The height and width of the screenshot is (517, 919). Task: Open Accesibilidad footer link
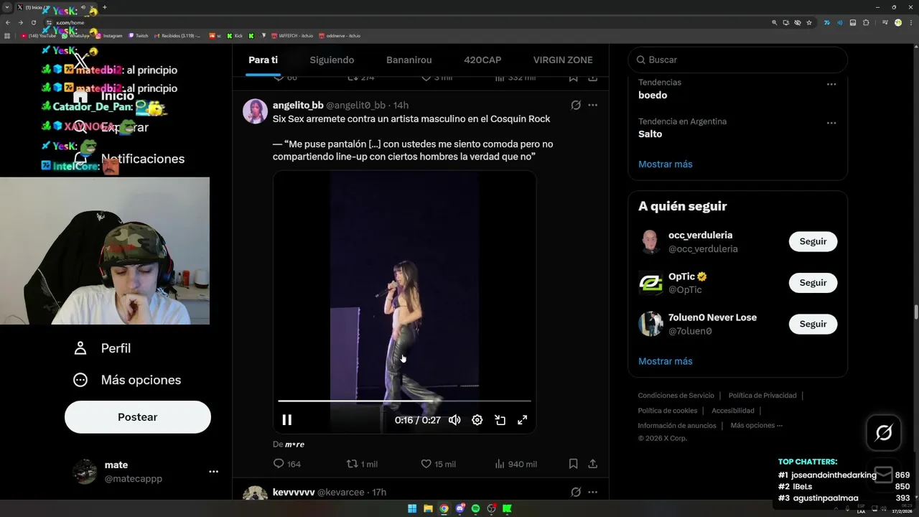(733, 411)
